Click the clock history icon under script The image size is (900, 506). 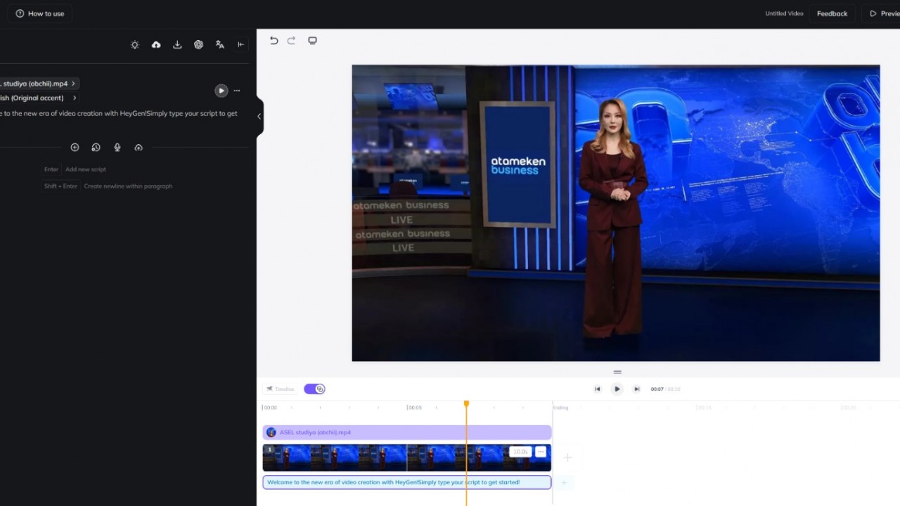96,148
